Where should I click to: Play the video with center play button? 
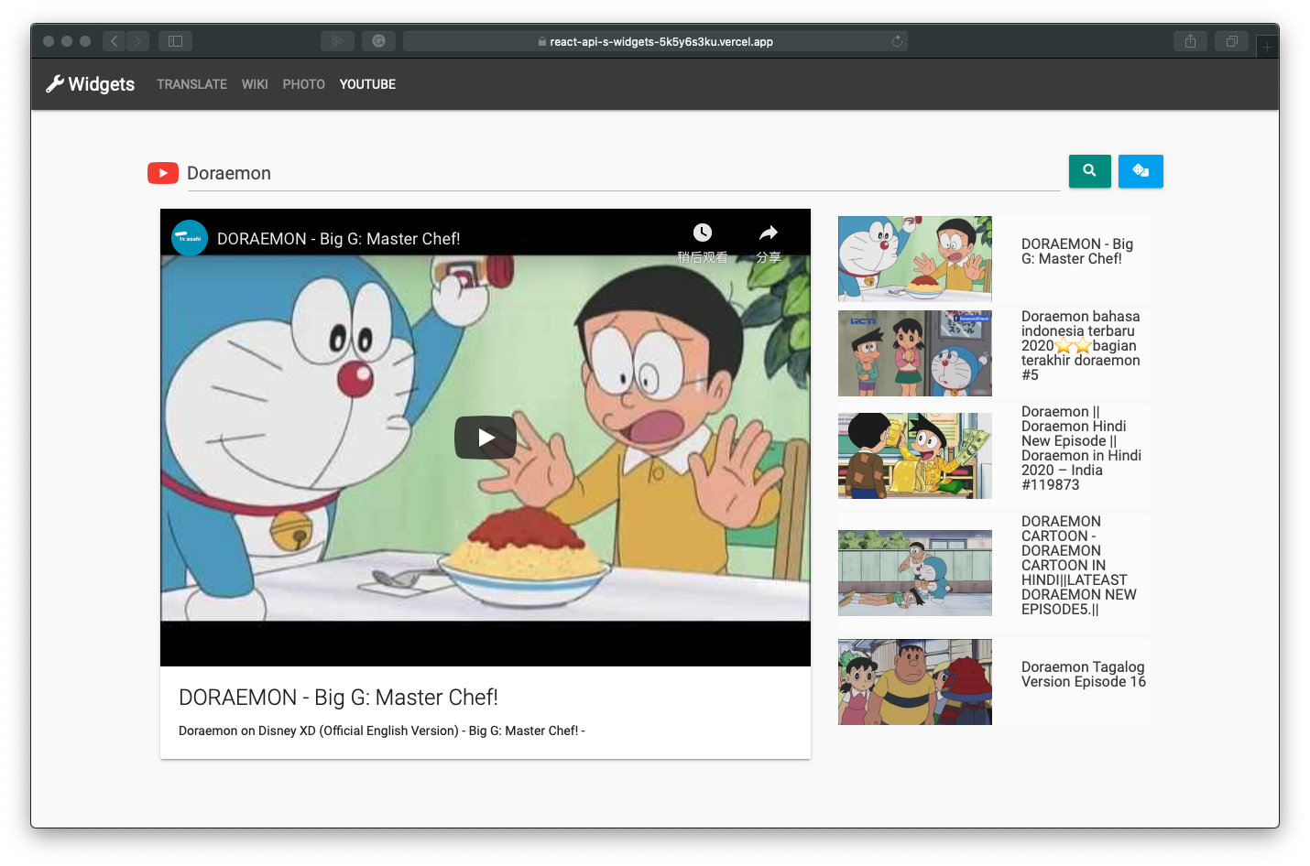click(x=486, y=438)
